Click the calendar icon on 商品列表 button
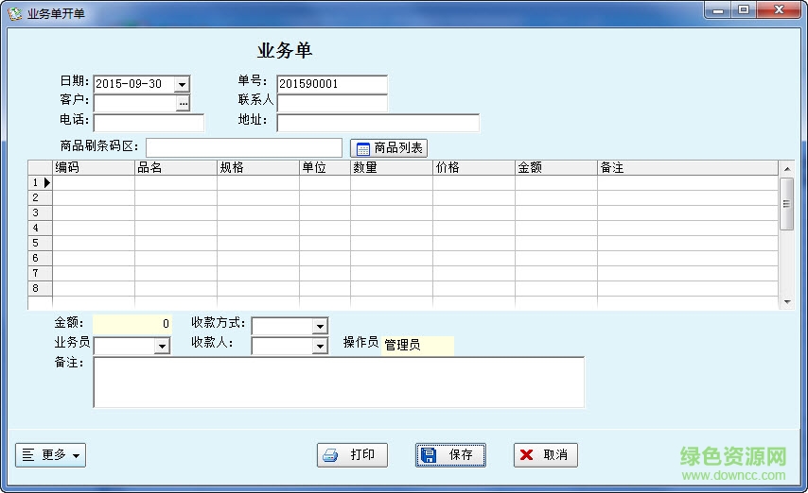The height and width of the screenshot is (493, 808). pos(362,148)
